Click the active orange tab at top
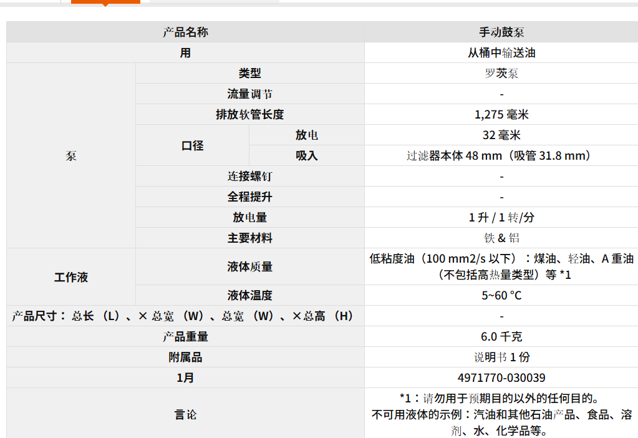 tap(105, 2)
